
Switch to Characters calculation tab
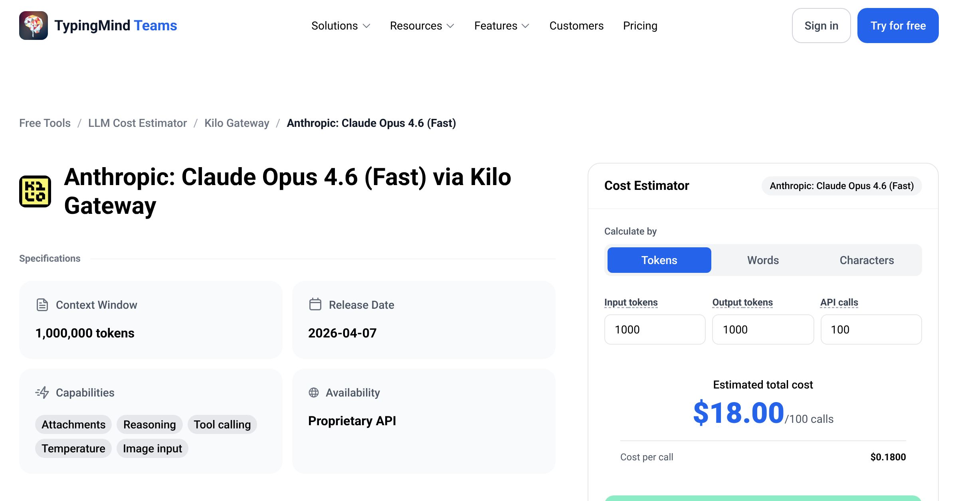click(x=867, y=260)
